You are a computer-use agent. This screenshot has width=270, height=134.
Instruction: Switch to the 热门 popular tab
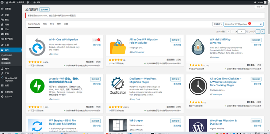(x=52, y=24)
